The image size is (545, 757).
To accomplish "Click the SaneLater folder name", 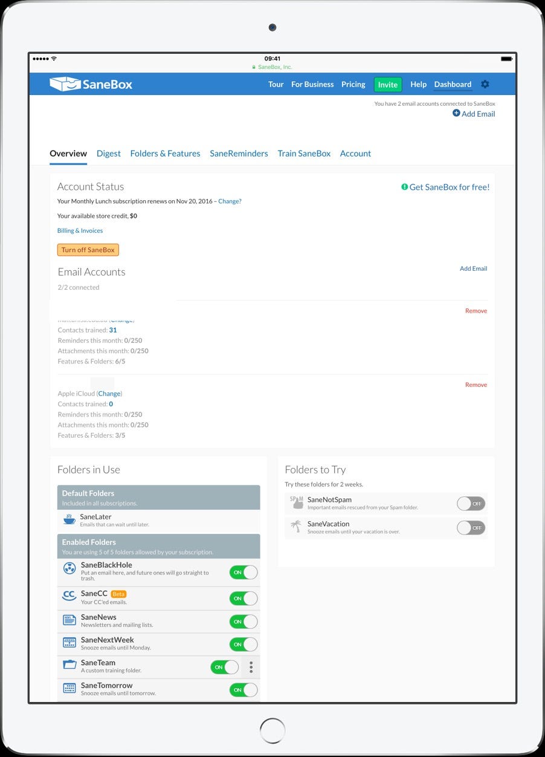I will [x=96, y=517].
